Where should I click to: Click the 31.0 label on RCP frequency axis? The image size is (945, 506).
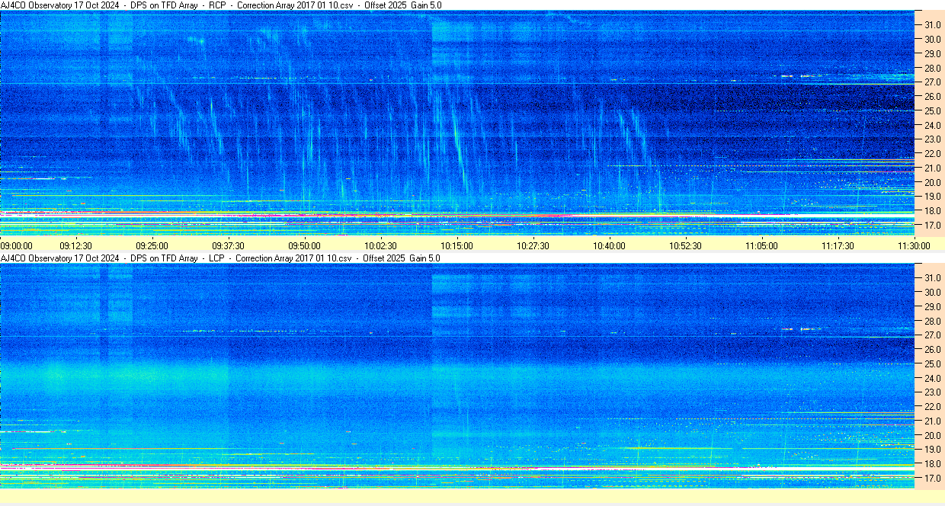click(x=933, y=24)
